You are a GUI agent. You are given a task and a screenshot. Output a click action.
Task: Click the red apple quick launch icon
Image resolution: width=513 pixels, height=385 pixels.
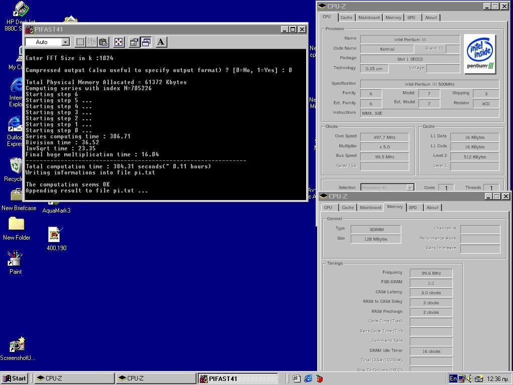319,379
